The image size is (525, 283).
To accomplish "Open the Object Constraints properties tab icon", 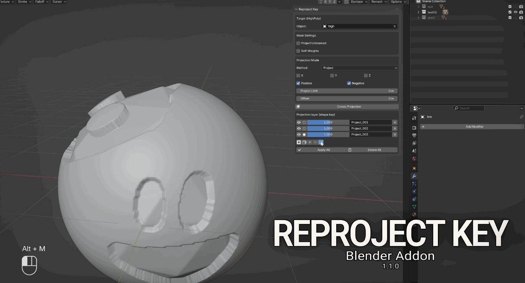I will [x=414, y=199].
